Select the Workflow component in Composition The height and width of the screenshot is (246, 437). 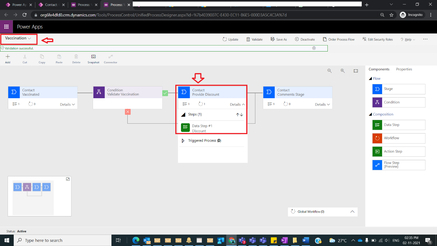398,138
